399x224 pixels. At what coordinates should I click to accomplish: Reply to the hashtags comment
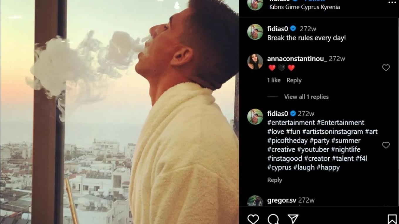[x=274, y=180]
